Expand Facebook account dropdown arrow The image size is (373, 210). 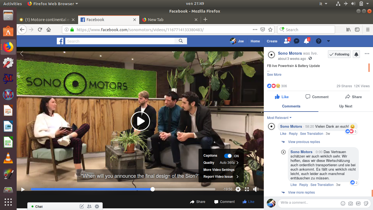pyautogui.click(x=328, y=41)
